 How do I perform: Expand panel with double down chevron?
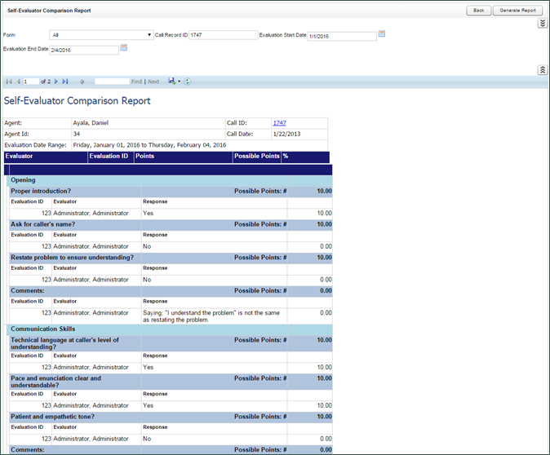pos(543,24)
